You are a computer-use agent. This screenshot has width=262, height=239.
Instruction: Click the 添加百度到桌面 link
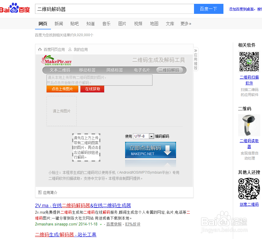(241, 9)
